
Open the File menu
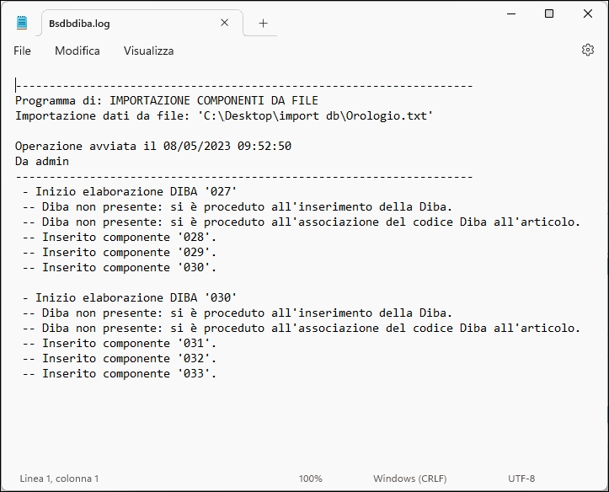tap(23, 51)
